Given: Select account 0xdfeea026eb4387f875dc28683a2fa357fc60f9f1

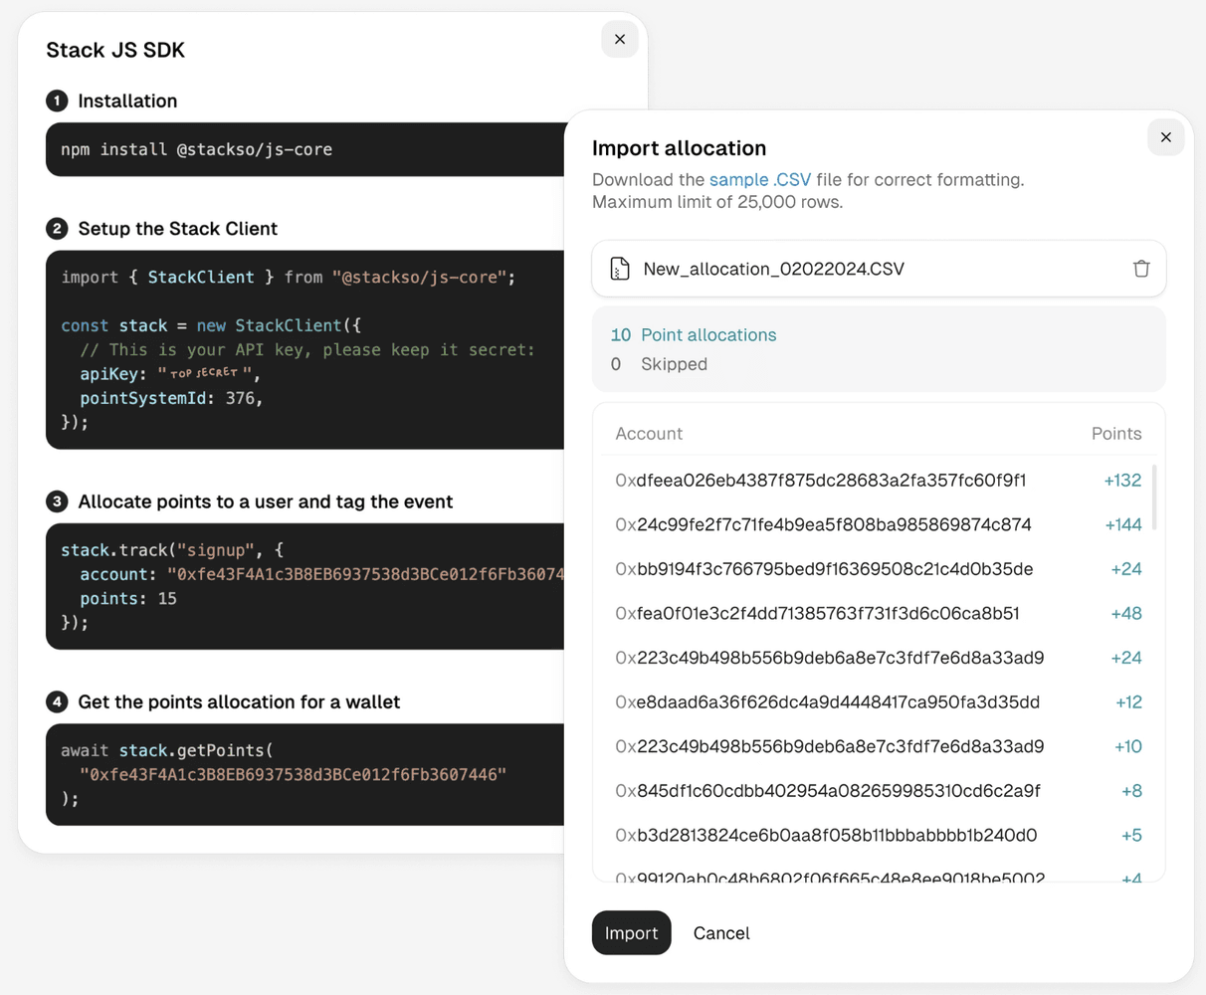Looking at the screenshot, I should tap(821, 481).
